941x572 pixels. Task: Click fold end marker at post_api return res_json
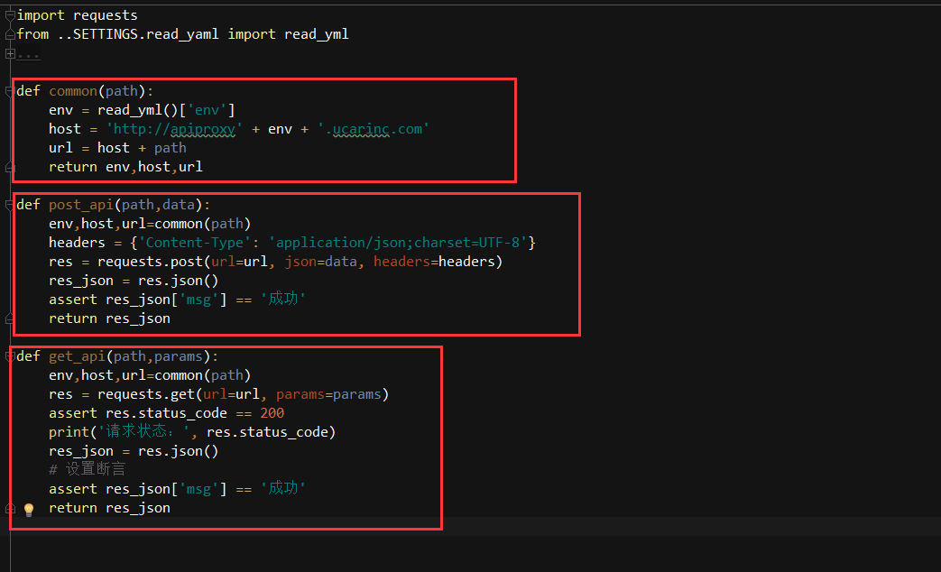(10, 318)
